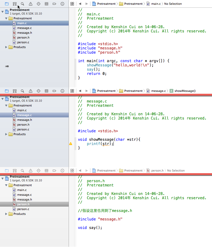Click the 'No Selection' breadcrumb after person.h

point(176,171)
